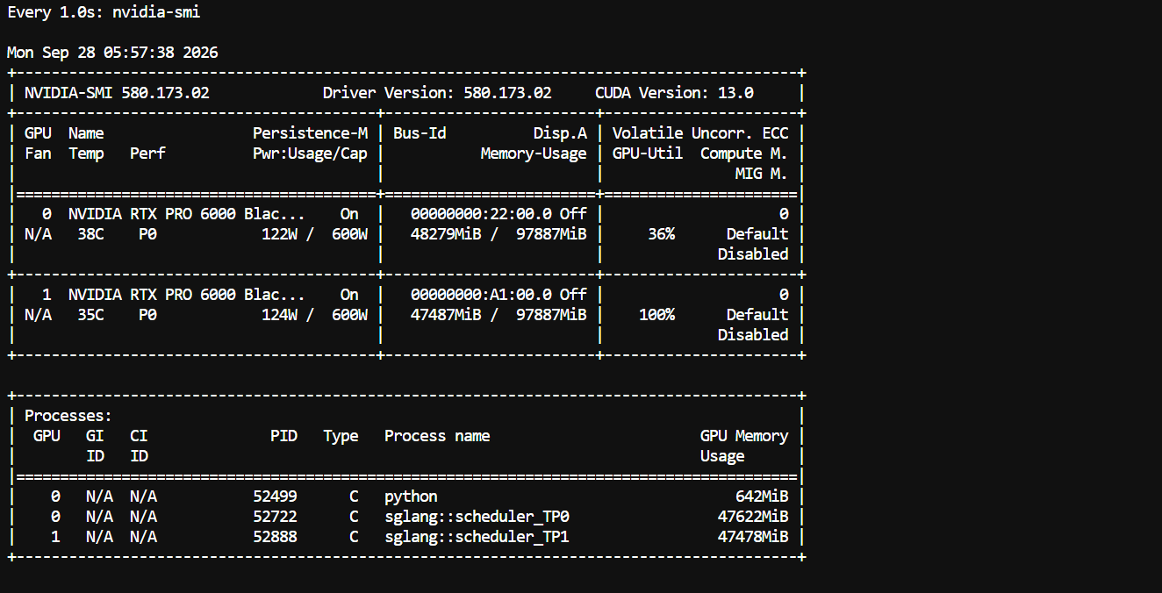This screenshot has width=1162, height=593.
Task: Click the 'Disp.A' column header
Action: (x=560, y=133)
